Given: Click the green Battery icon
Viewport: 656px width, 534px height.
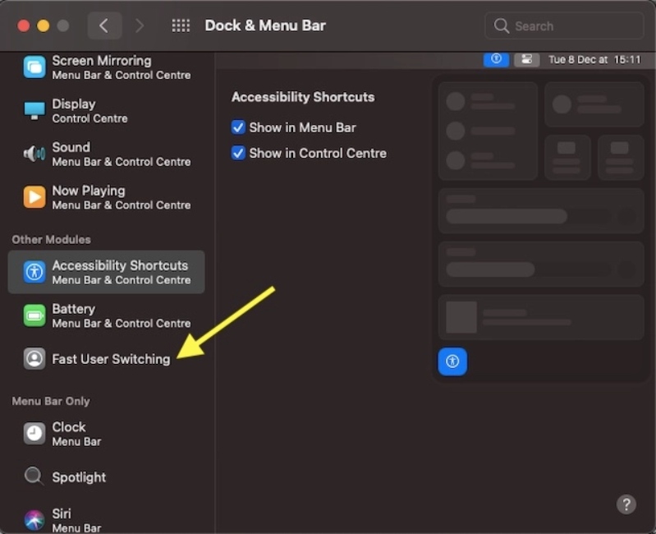Looking at the screenshot, I should pyautogui.click(x=34, y=315).
